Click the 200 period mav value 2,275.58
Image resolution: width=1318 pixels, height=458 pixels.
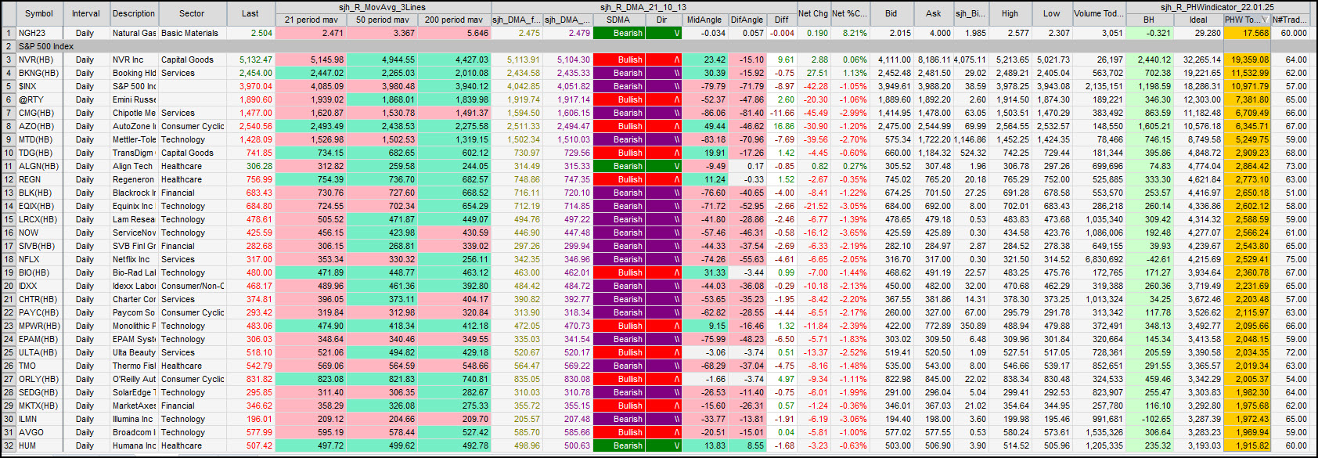click(x=472, y=126)
